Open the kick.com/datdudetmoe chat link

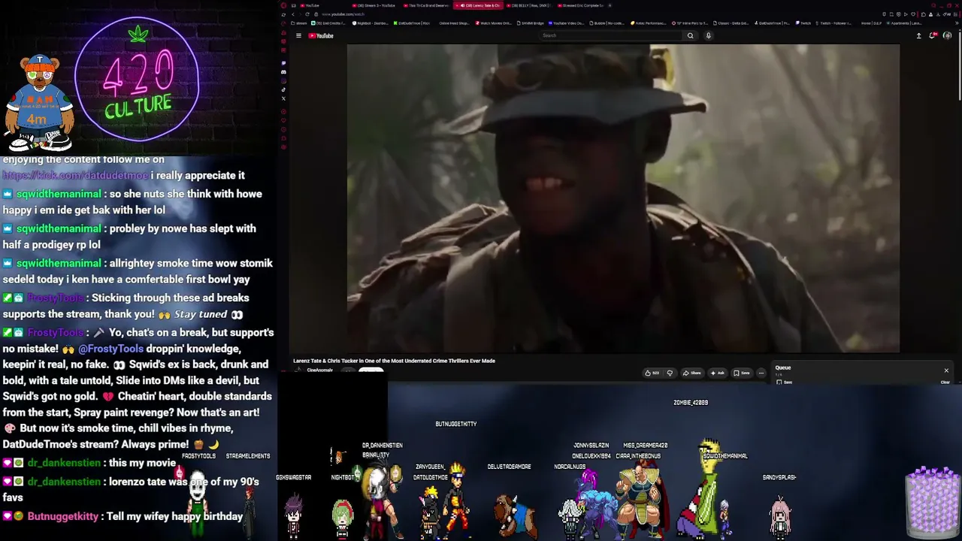(75, 175)
